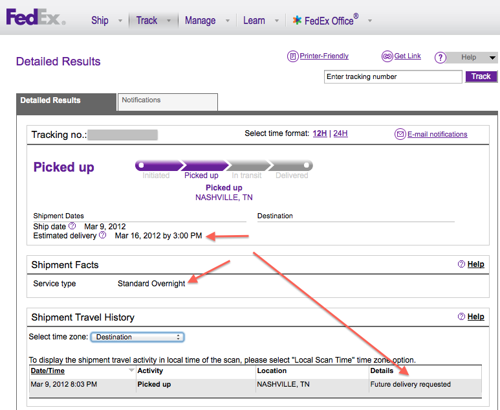
Task: Click the Mar 9, 2012 8:03 PM cell
Action: click(x=64, y=384)
